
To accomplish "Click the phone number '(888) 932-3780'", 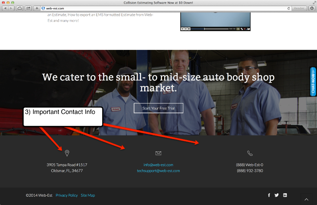I will 250,170.
